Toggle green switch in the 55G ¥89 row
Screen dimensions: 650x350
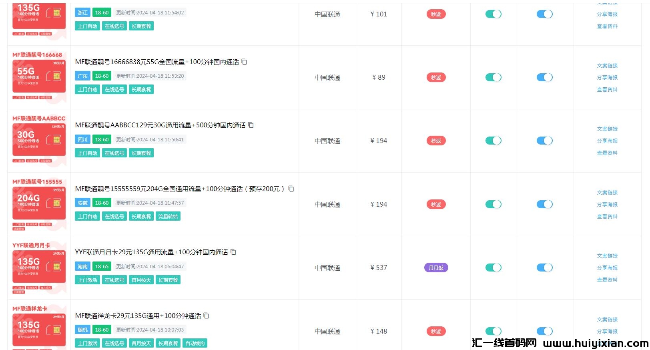[493, 77]
